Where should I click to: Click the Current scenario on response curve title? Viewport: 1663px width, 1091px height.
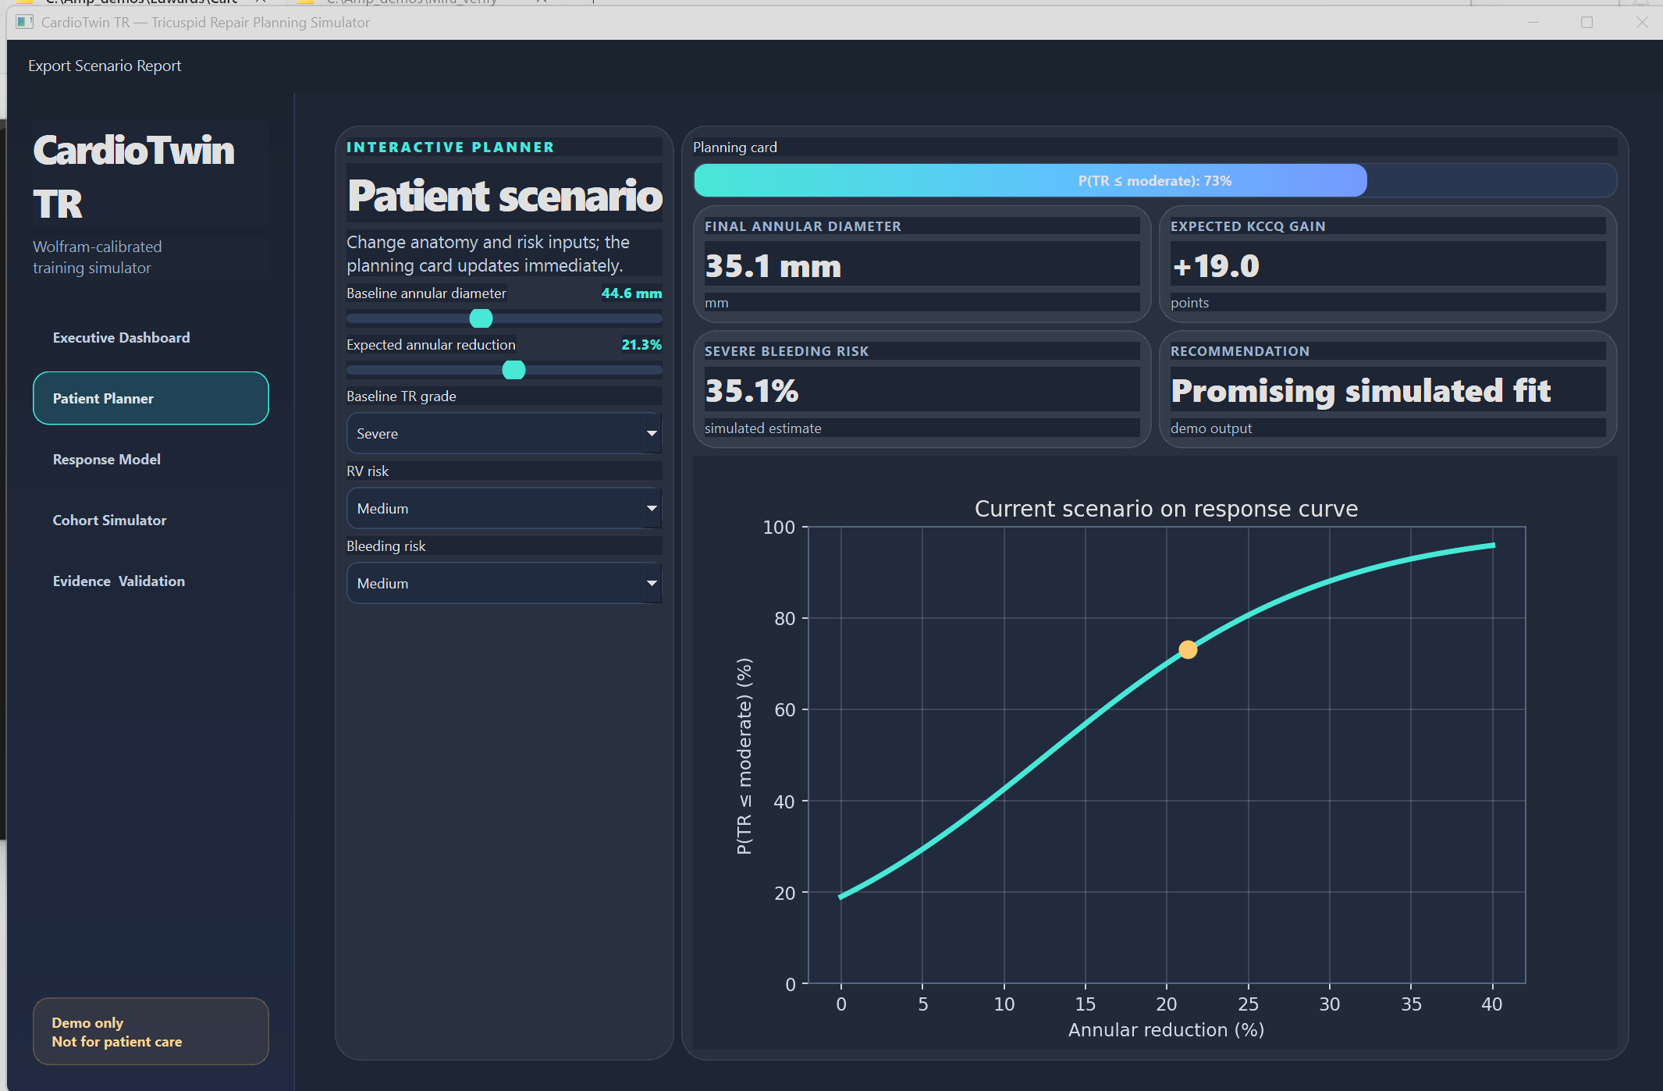click(x=1166, y=509)
